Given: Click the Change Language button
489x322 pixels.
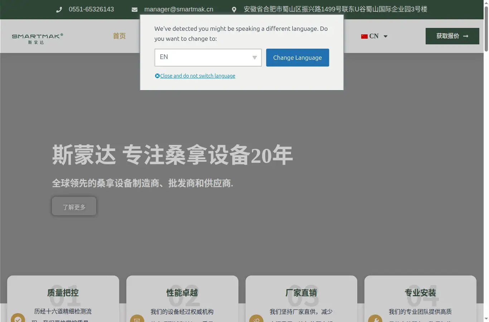Looking at the screenshot, I should tap(297, 58).
